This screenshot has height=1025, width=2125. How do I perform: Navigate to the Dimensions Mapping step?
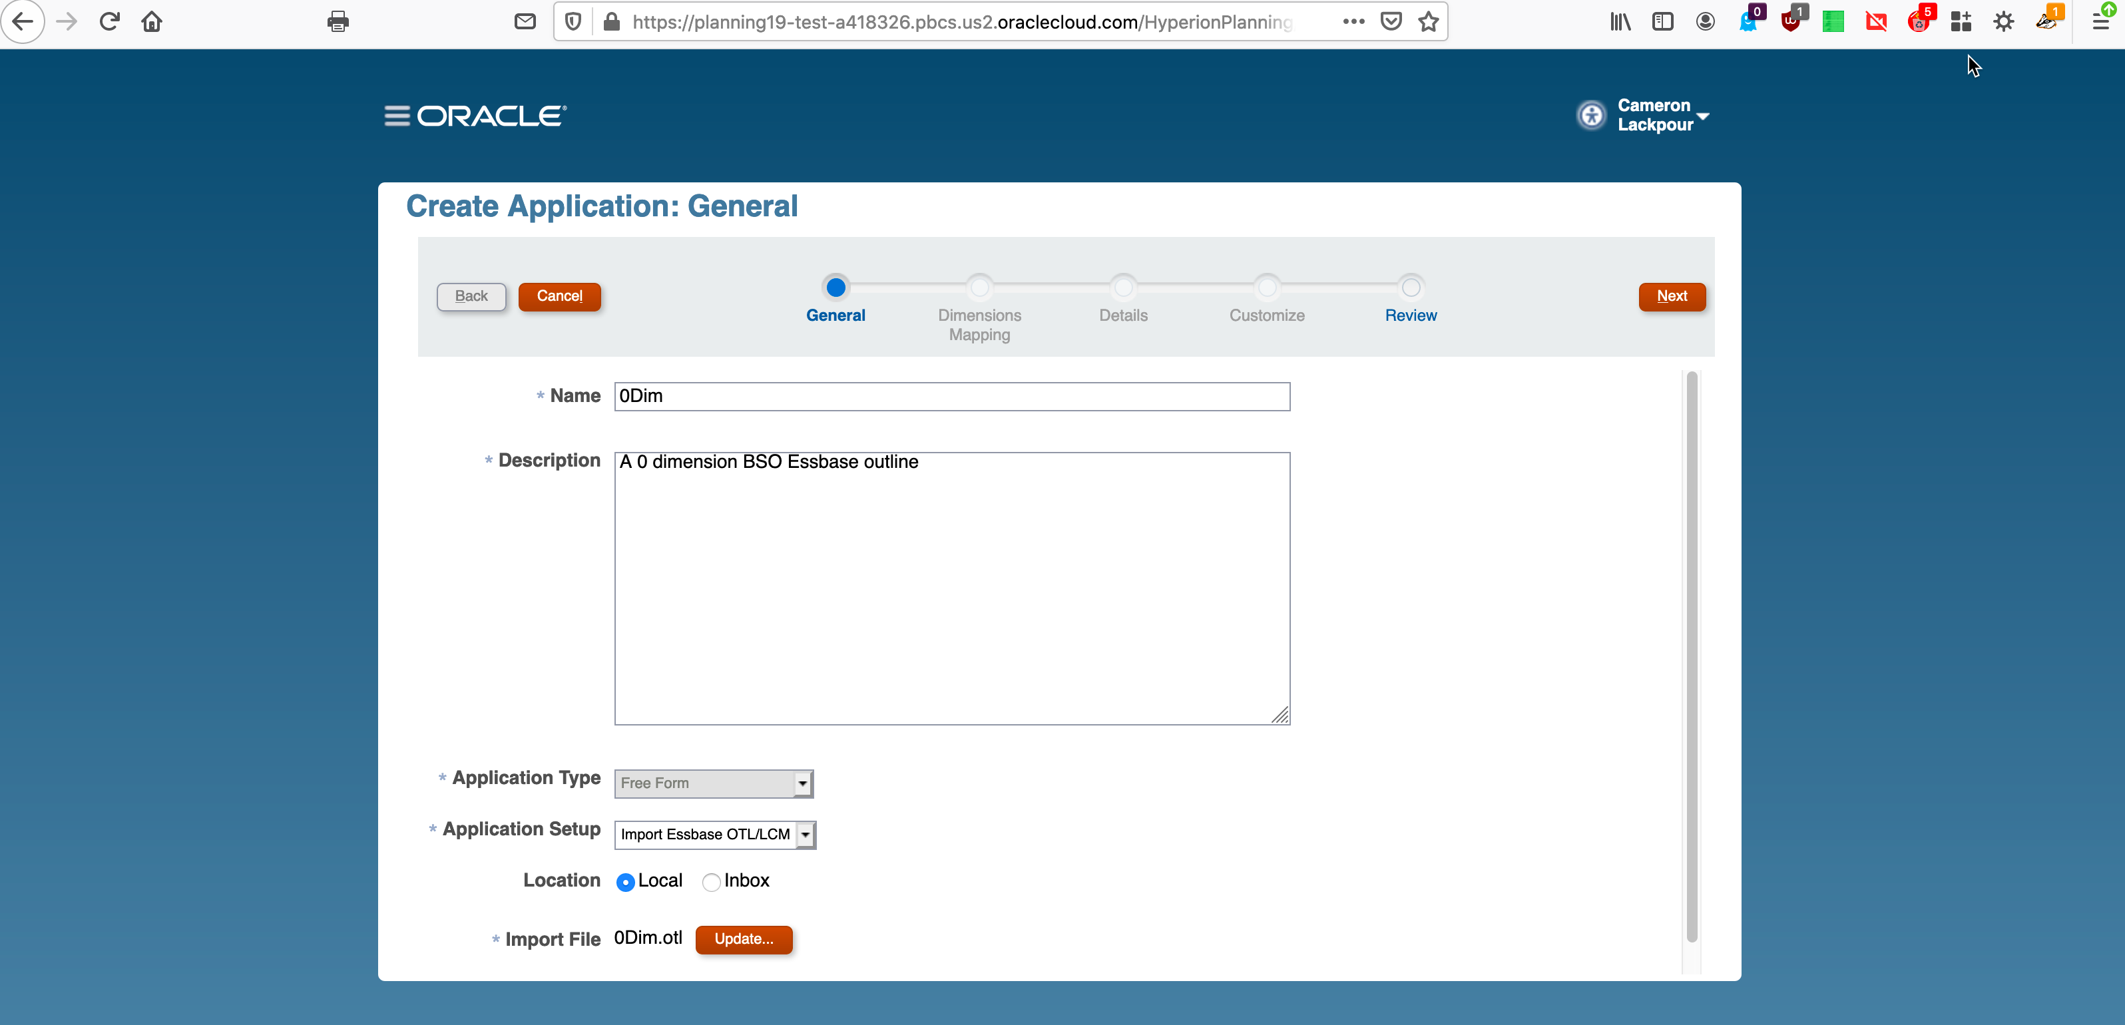pos(980,286)
